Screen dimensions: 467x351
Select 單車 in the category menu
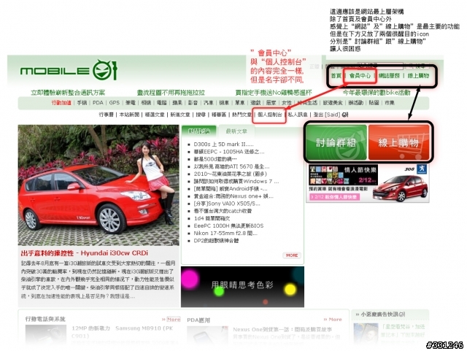click(239, 103)
